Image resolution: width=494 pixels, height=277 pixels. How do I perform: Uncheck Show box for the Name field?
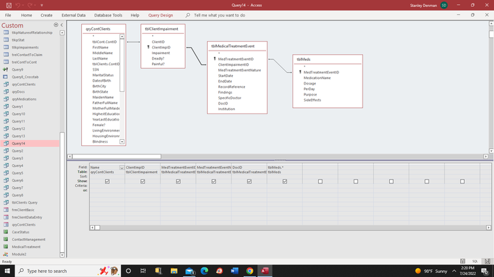click(x=107, y=181)
